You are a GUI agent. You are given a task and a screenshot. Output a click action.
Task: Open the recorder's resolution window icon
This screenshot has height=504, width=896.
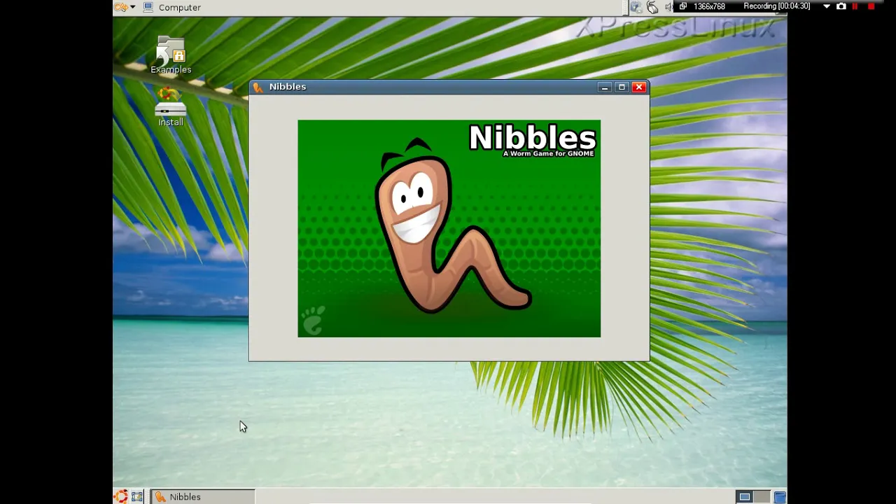(x=683, y=6)
